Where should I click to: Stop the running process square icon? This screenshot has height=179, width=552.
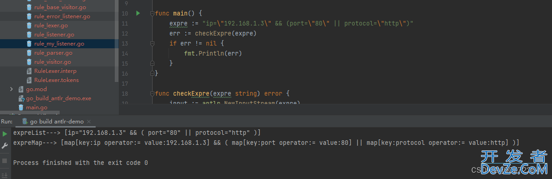pyautogui.click(x=5, y=161)
